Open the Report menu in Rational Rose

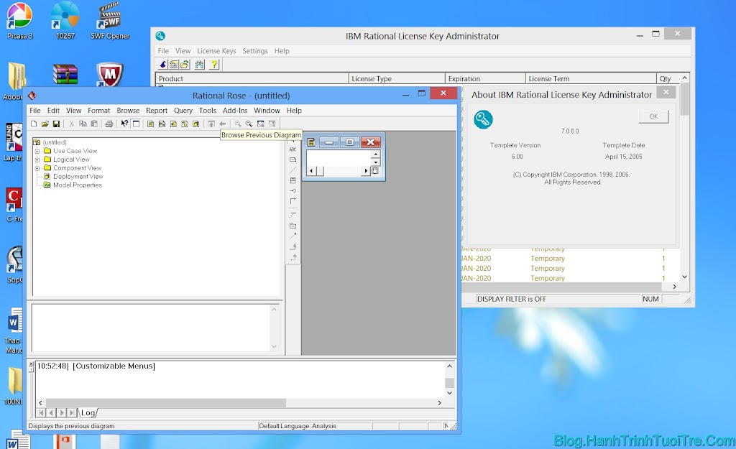coord(157,110)
